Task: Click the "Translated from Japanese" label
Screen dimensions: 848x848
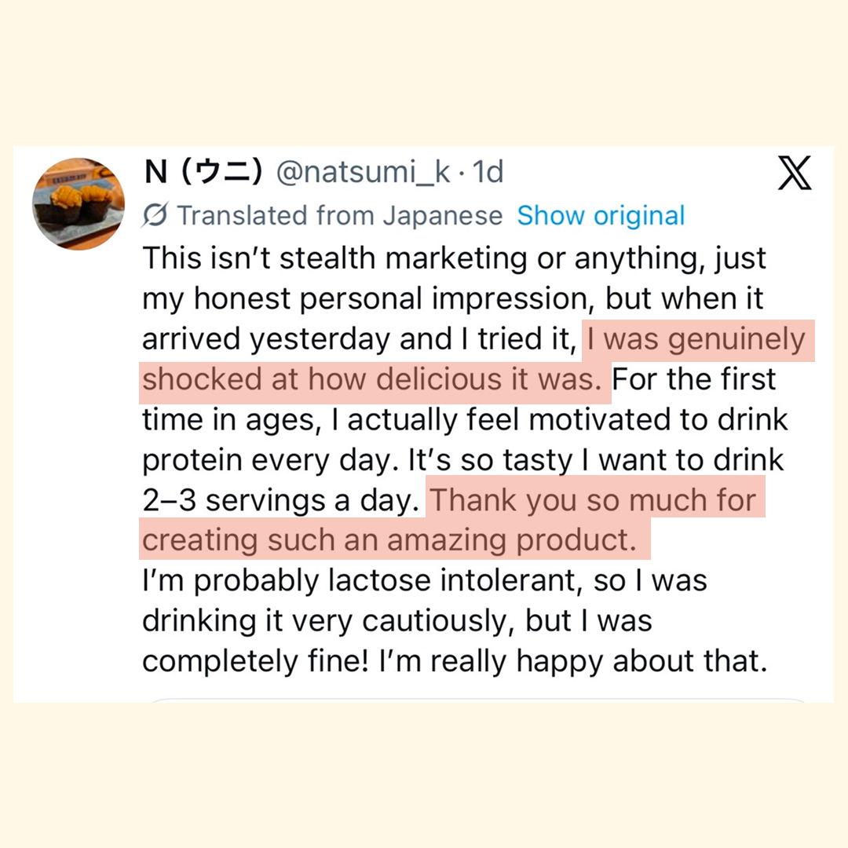Action: 339,215
